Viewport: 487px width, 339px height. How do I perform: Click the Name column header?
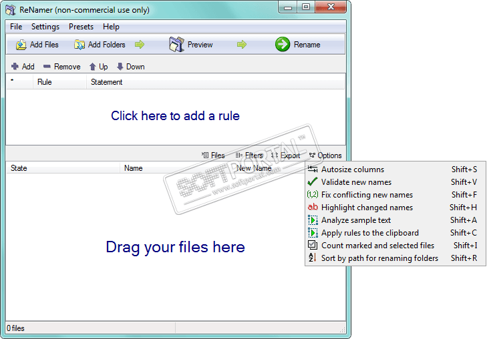tap(176, 168)
